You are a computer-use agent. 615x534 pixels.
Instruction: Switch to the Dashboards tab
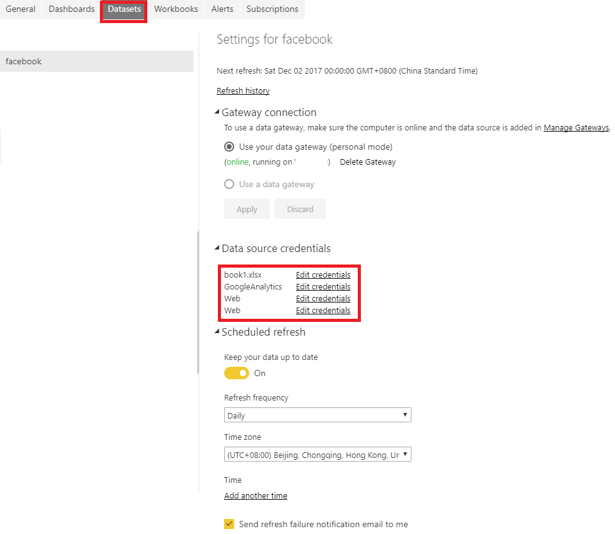click(71, 9)
